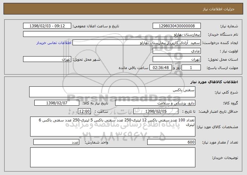The height and width of the screenshot is (175, 247).
Task: Click the goods specifications text area
Action: tap(113, 127)
